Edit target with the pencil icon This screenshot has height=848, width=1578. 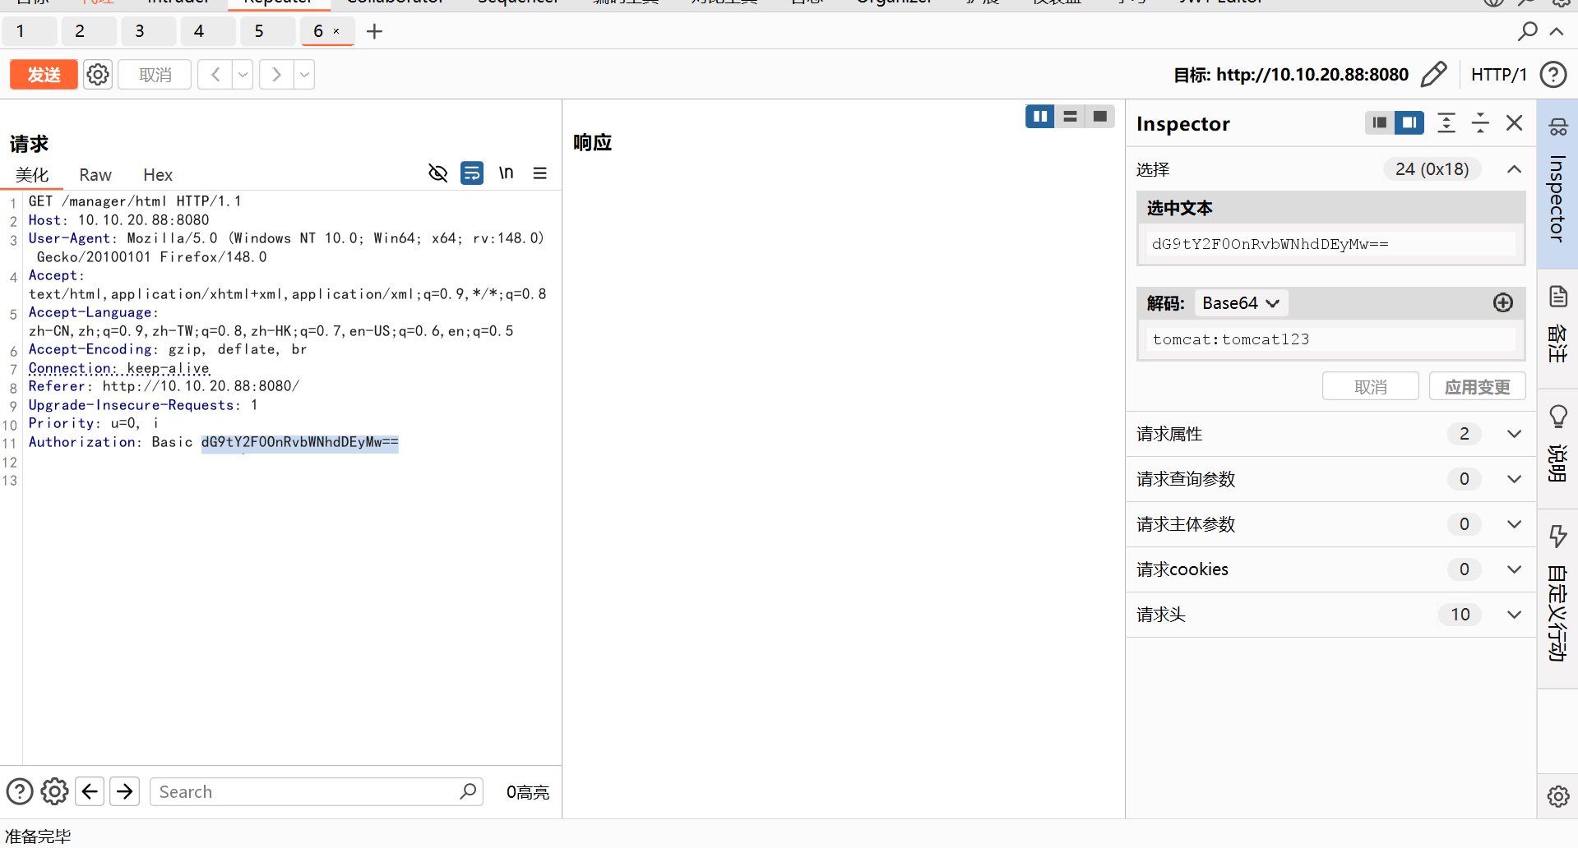coord(1433,75)
